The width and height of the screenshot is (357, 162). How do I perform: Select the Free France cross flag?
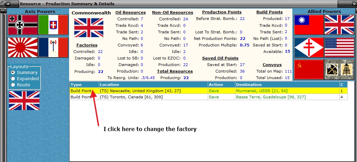[x=309, y=47]
